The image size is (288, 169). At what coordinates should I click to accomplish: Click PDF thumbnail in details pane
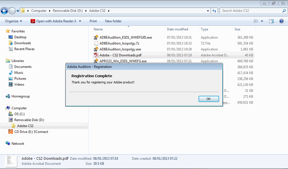[11, 161]
